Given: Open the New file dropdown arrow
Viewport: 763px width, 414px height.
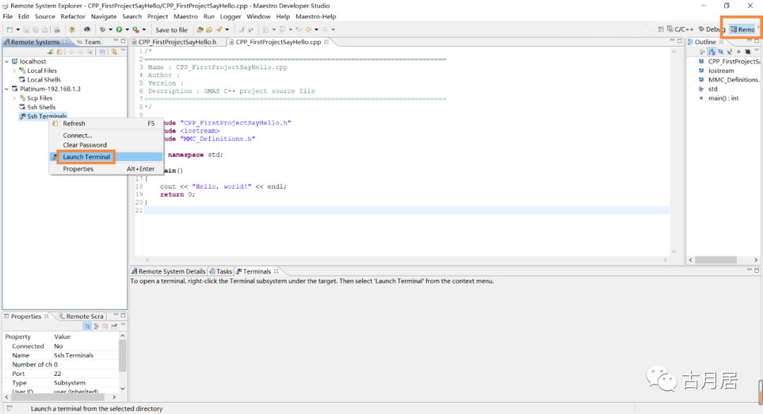Looking at the screenshot, I should [18, 30].
